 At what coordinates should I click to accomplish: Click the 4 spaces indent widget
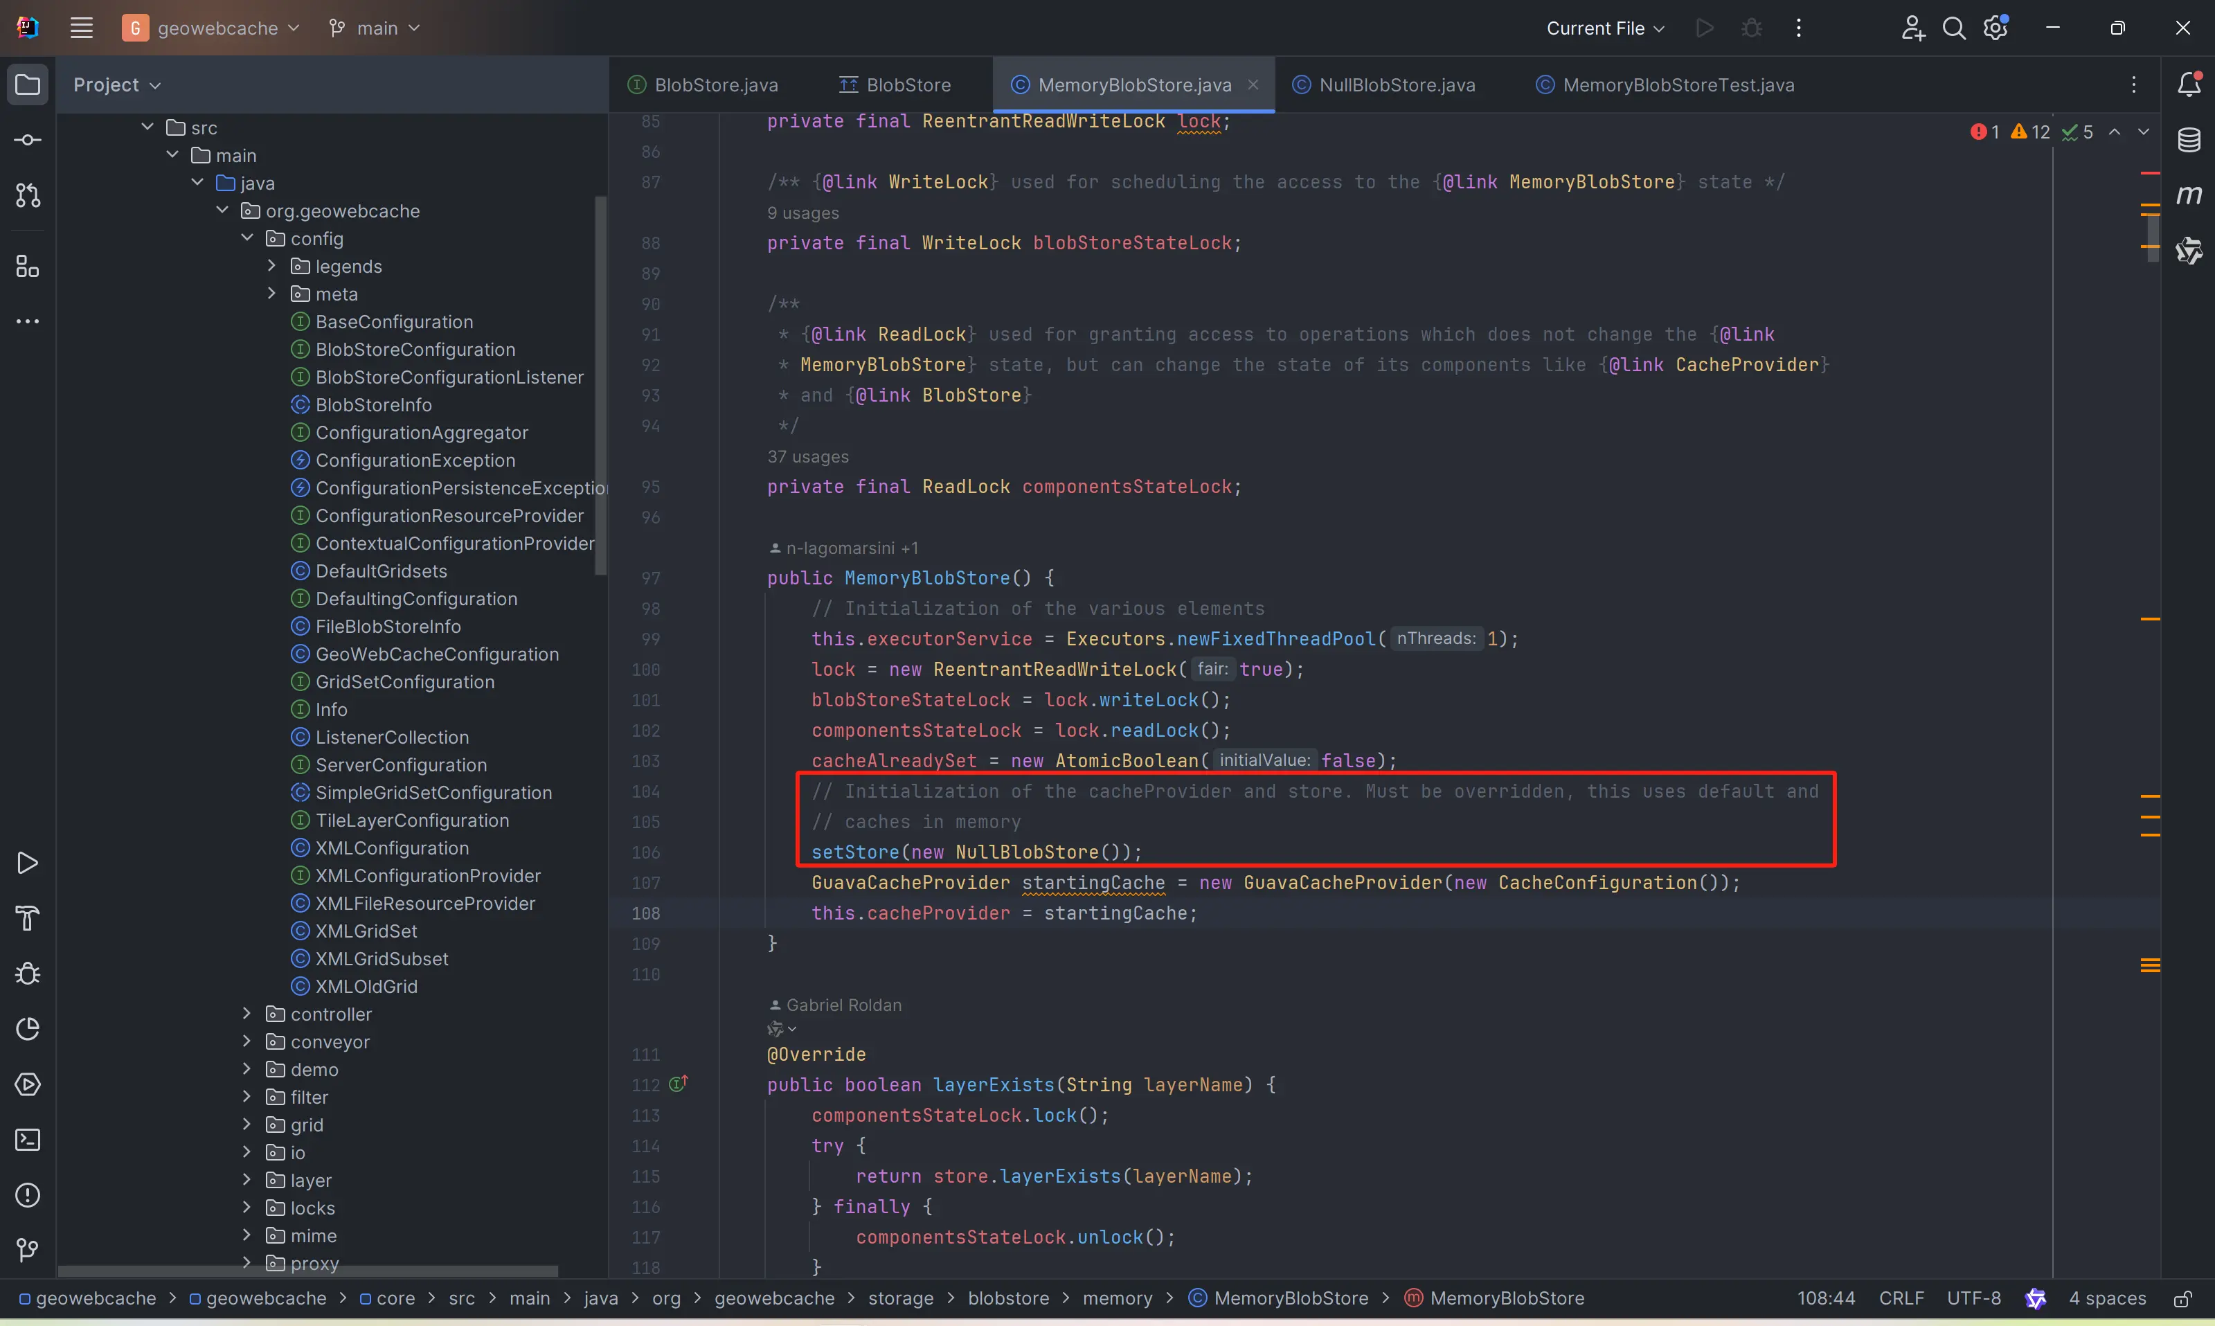[x=2107, y=1298]
